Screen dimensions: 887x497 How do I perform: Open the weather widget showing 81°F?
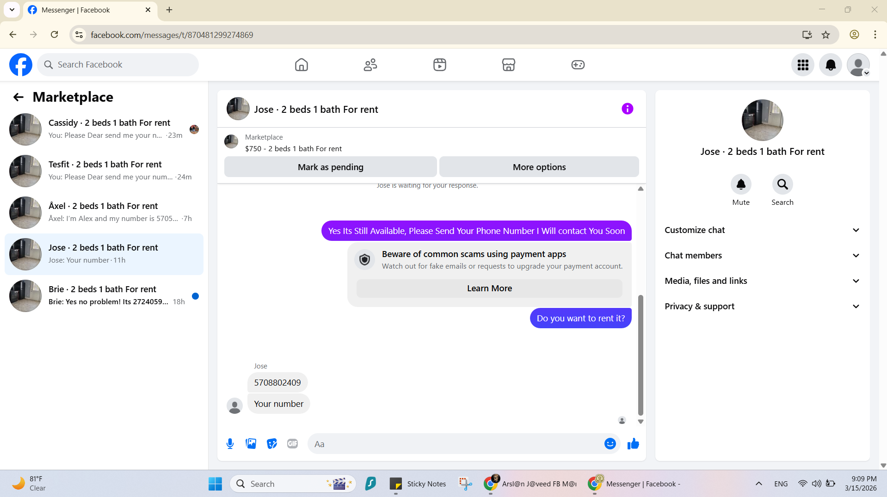click(30, 484)
